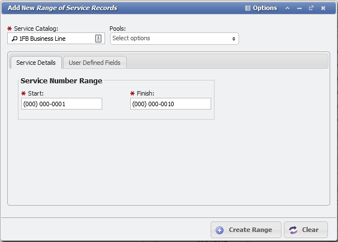Click the plus icon on Create Range
Image resolution: width=338 pixels, height=242 pixels.
pyautogui.click(x=220, y=230)
